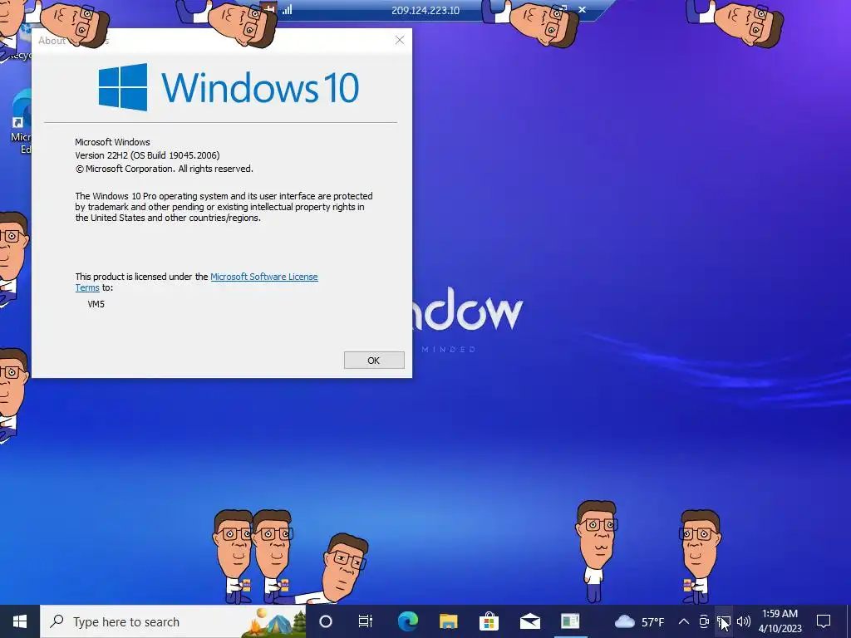Click the VM5 licensee name
The width and height of the screenshot is (851, 638).
tap(96, 304)
